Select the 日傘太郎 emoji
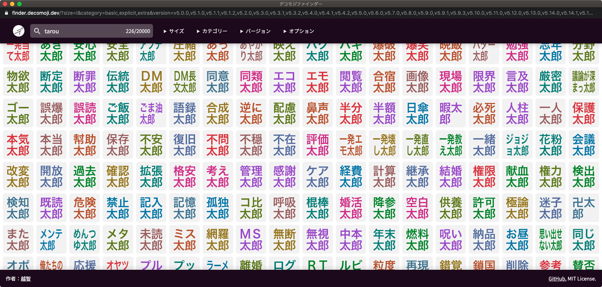Image resolution: width=602 pixels, height=287 pixels. 417,113
